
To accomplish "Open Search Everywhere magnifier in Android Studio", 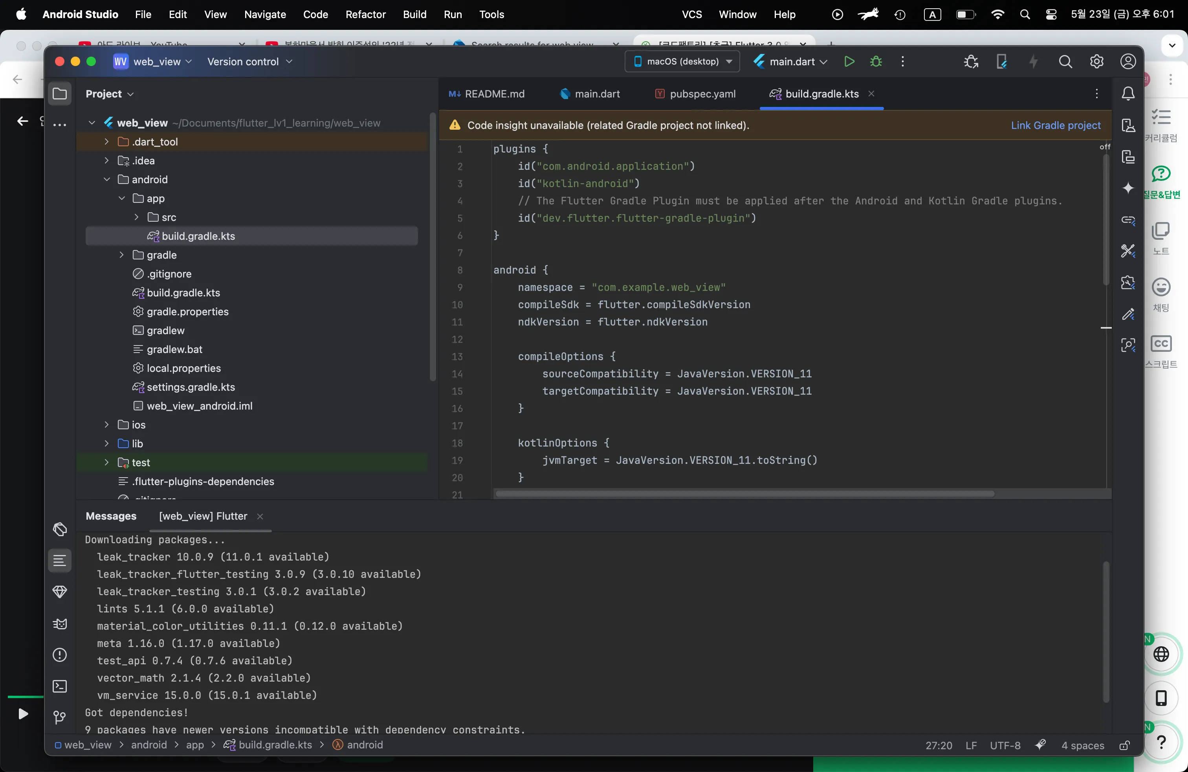I will point(1065,62).
